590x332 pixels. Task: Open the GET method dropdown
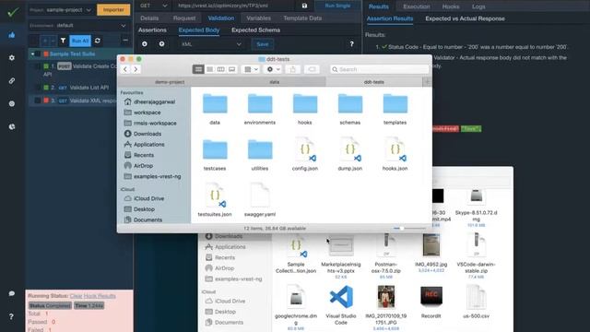pyautogui.click(x=153, y=6)
